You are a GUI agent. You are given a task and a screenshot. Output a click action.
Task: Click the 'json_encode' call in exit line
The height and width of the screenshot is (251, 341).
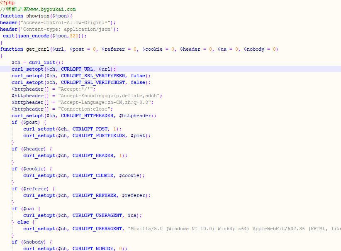point(33,36)
